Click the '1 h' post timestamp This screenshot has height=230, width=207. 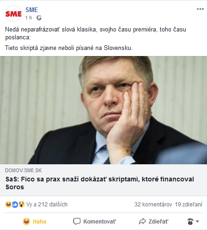point(29,18)
